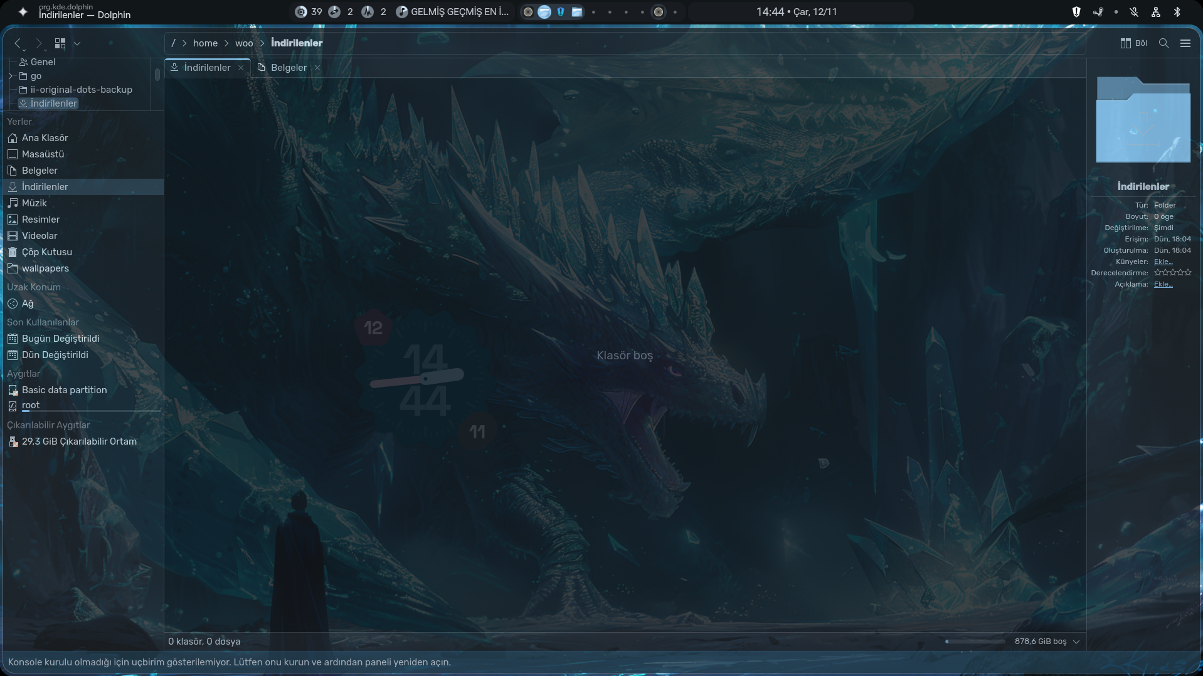Expand the 'go' folder in tree
Viewport: 1203px width, 676px height.
pyautogui.click(x=10, y=76)
